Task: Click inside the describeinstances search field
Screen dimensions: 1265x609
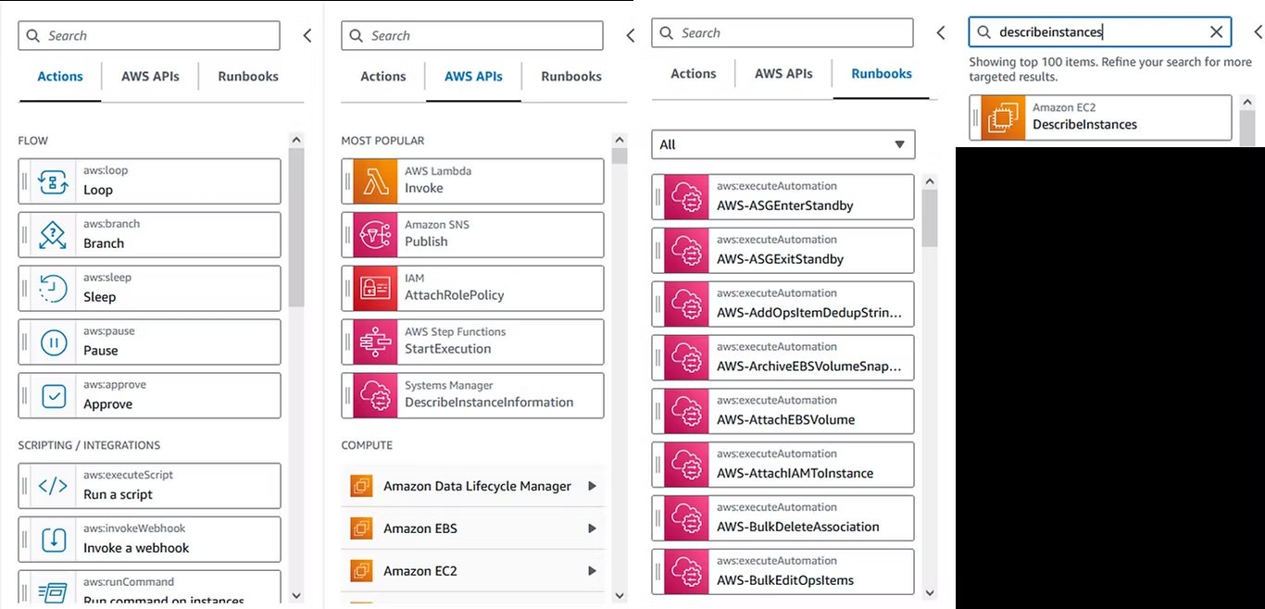Action: (x=1100, y=31)
